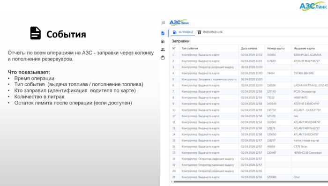Select card name АТЛАНТ М427НК797
Screen dimensions: 328x186
(x=306, y=61)
